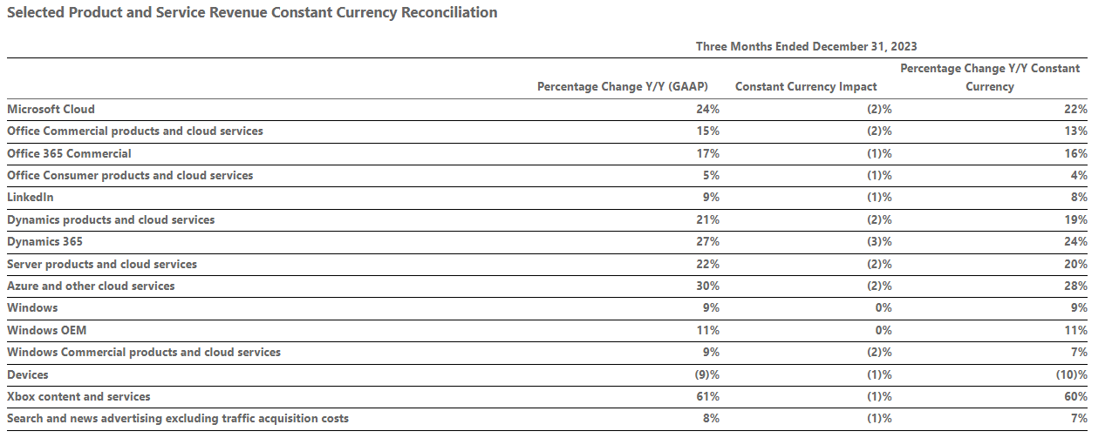The height and width of the screenshot is (438, 1112).
Task: Click the table title 'Selected Product and Service Revenue'
Action: 252,13
